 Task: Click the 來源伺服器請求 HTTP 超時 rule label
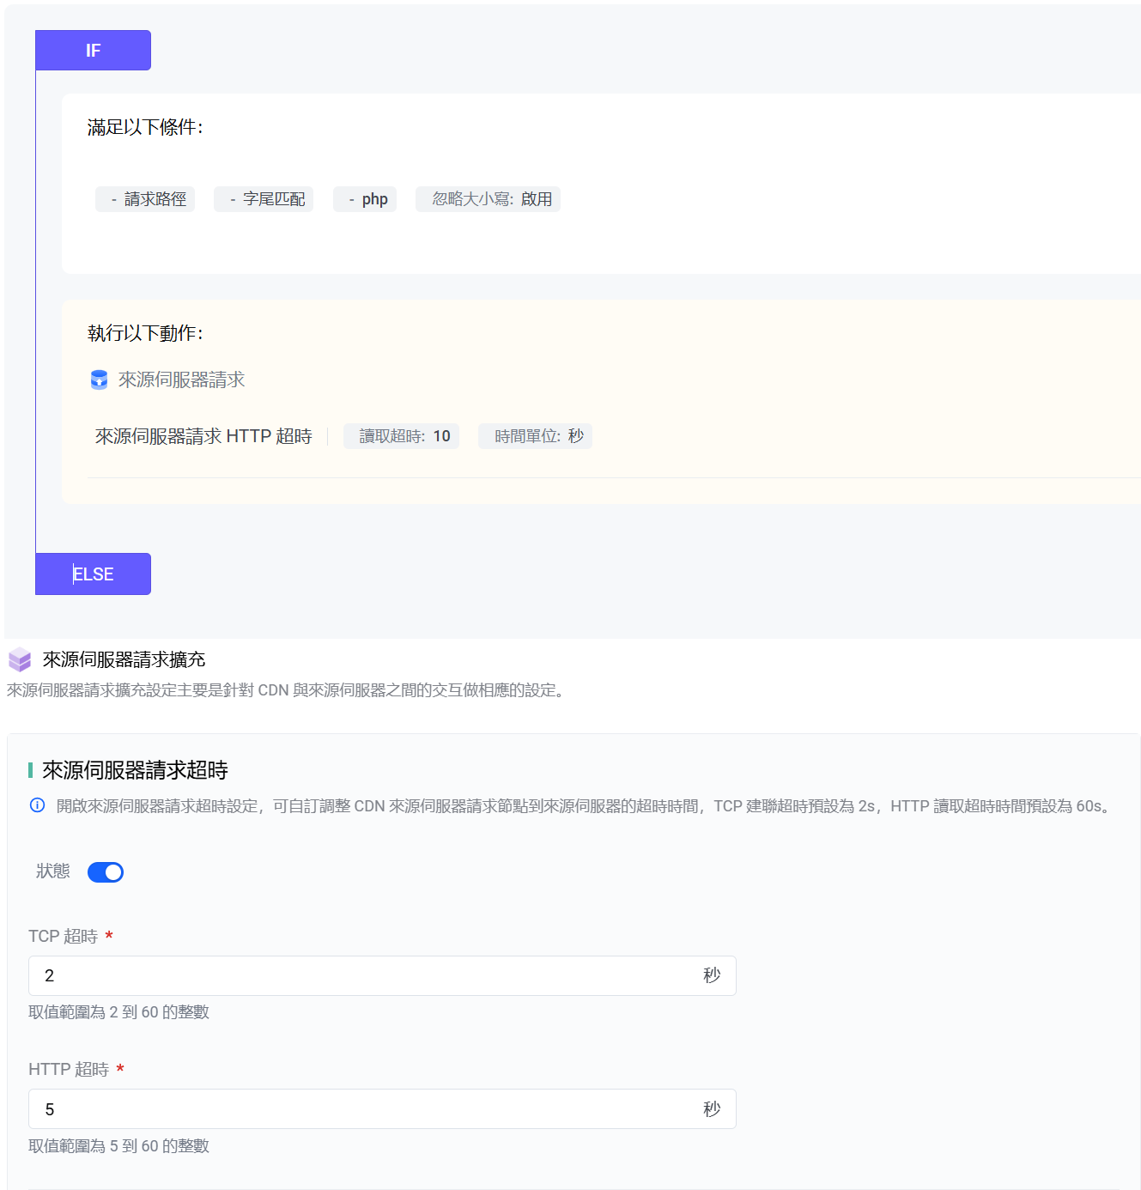tap(203, 437)
